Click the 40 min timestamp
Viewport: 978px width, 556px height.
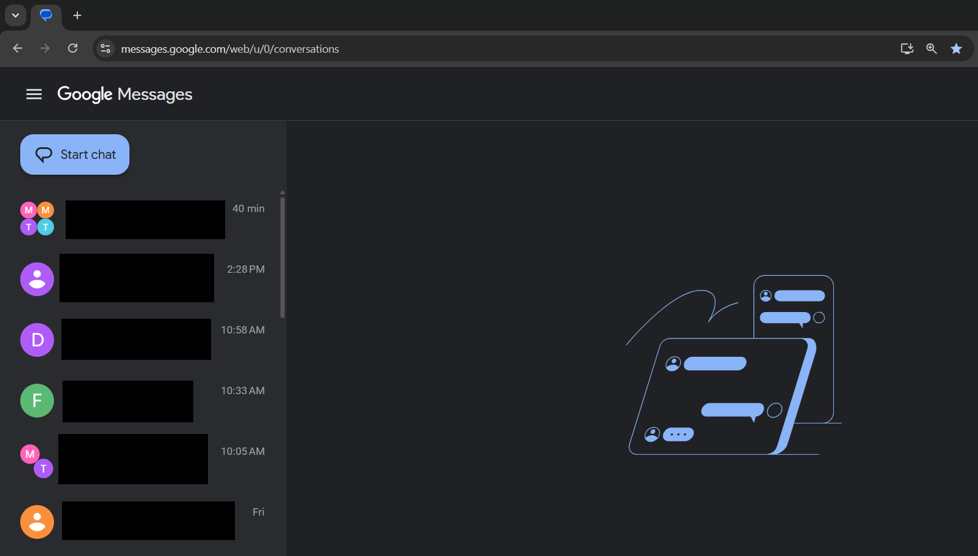(x=248, y=208)
